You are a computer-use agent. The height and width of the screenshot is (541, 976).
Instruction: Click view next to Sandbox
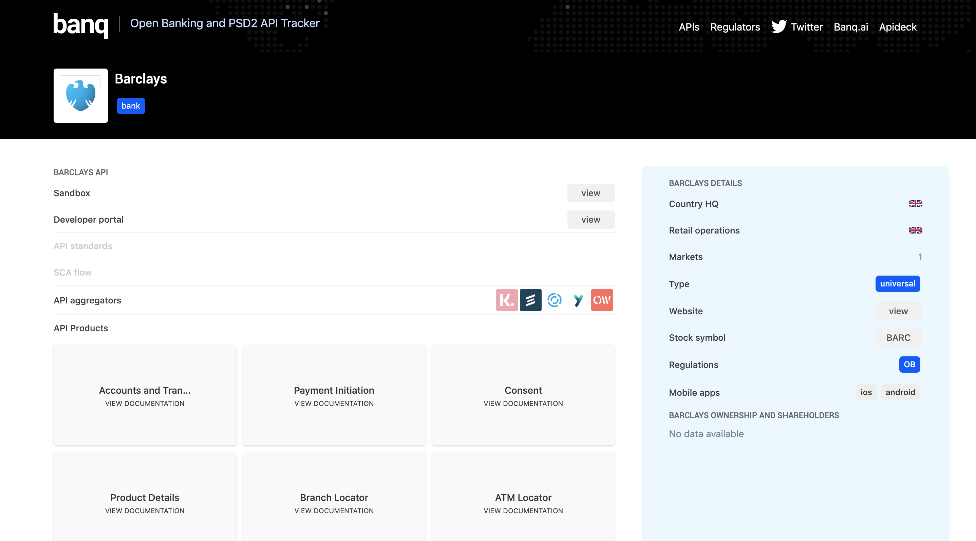pos(591,193)
